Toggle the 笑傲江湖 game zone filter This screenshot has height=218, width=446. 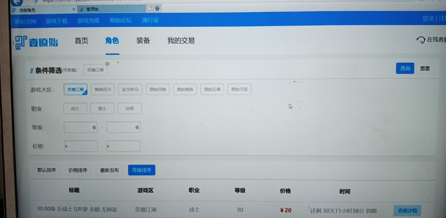tap(75, 89)
